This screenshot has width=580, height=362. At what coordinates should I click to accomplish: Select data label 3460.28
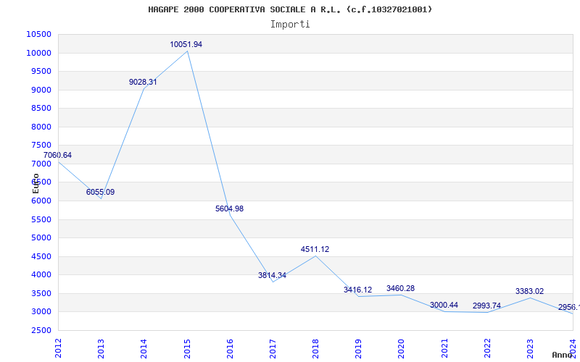(401, 288)
